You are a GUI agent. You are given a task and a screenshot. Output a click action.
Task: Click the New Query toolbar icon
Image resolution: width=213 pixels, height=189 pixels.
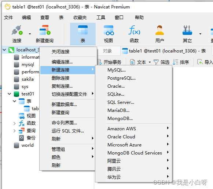tap(45, 30)
